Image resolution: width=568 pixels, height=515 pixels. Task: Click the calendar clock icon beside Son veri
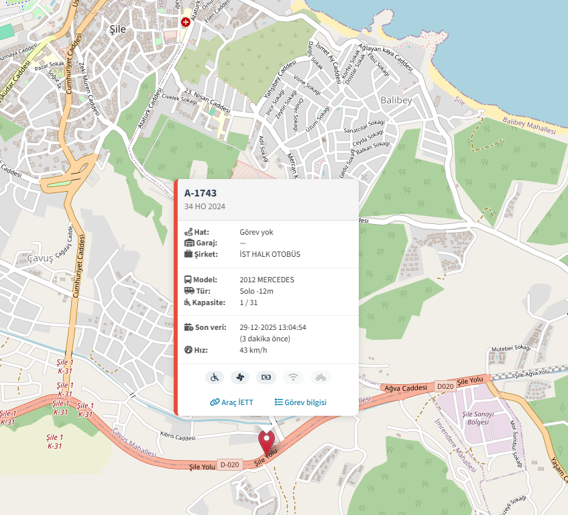coord(188,327)
